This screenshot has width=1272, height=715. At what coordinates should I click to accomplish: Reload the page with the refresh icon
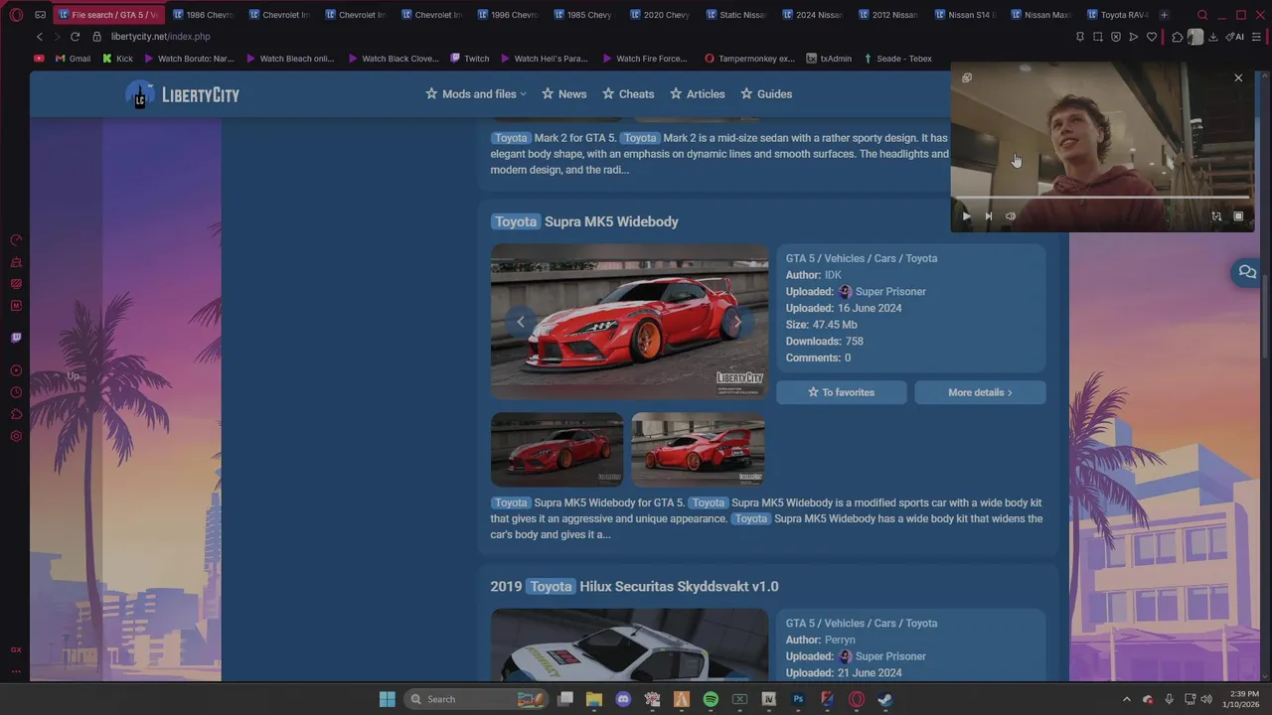coord(75,37)
